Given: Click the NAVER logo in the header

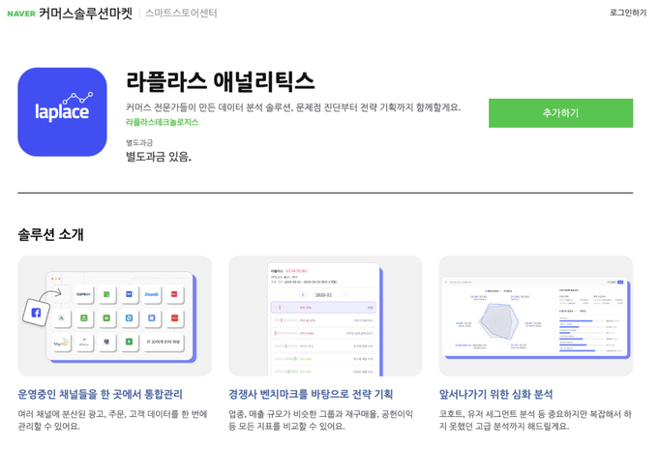Looking at the screenshot, I should 21,14.
